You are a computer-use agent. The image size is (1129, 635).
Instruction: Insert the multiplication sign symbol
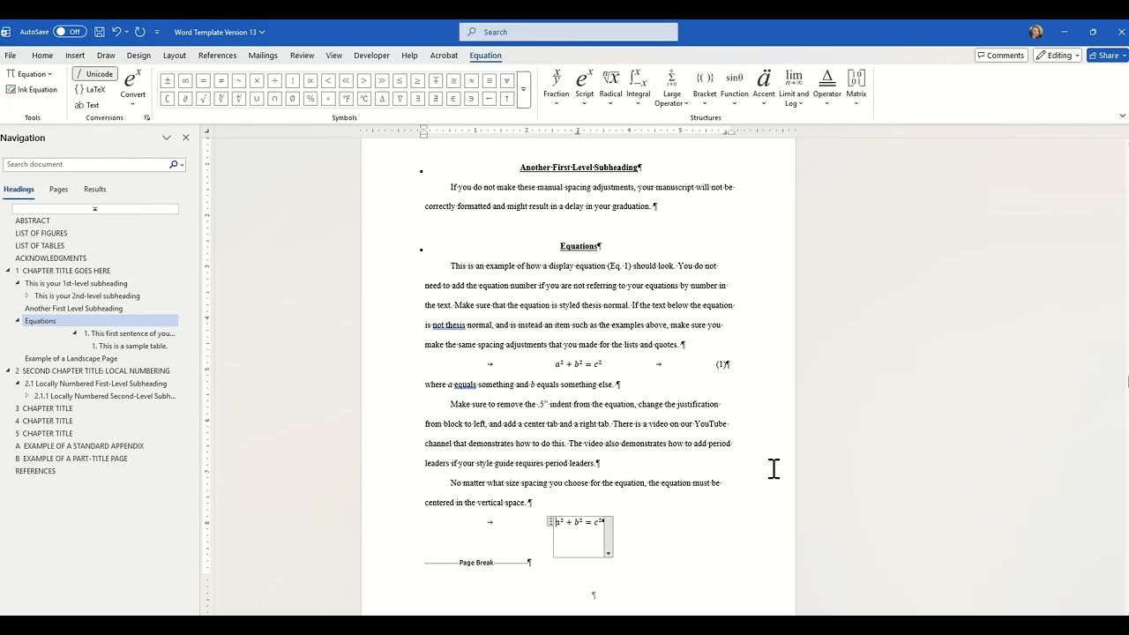point(257,81)
